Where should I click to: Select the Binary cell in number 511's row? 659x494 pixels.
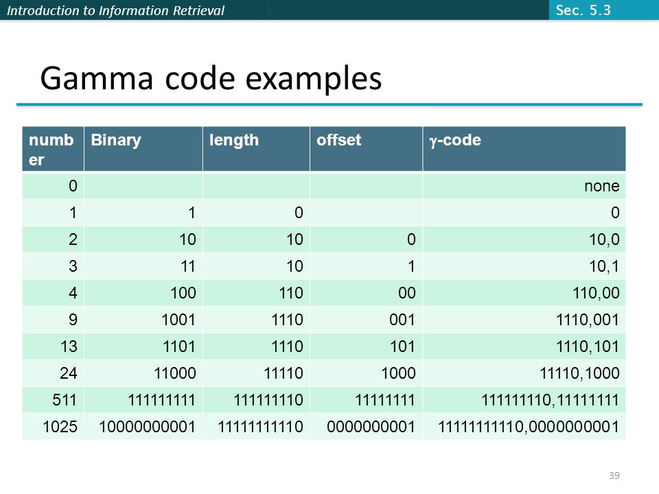143,400
